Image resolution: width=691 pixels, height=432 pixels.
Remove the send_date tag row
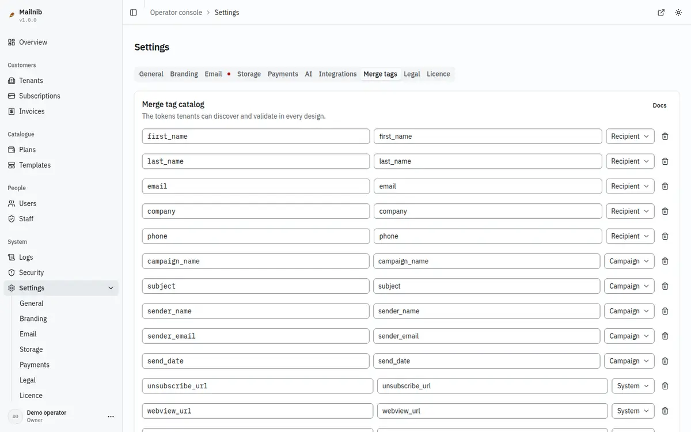(x=665, y=361)
